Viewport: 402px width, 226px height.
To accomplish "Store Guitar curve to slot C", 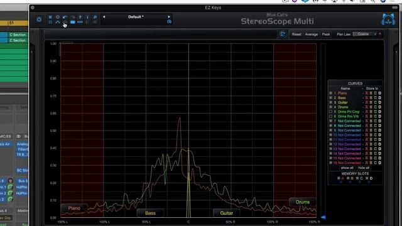I will coord(376,102).
